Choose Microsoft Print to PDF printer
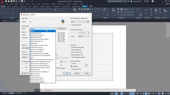 42,47
